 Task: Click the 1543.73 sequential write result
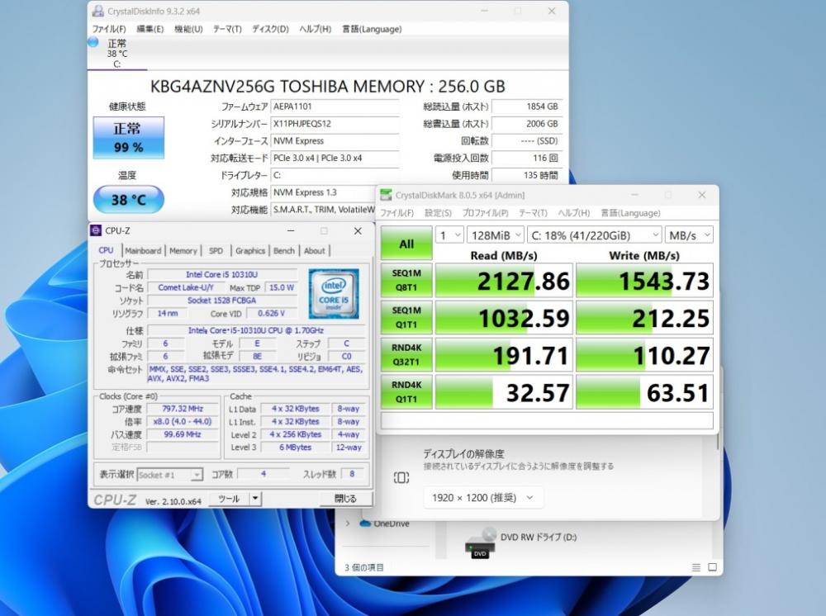click(645, 281)
